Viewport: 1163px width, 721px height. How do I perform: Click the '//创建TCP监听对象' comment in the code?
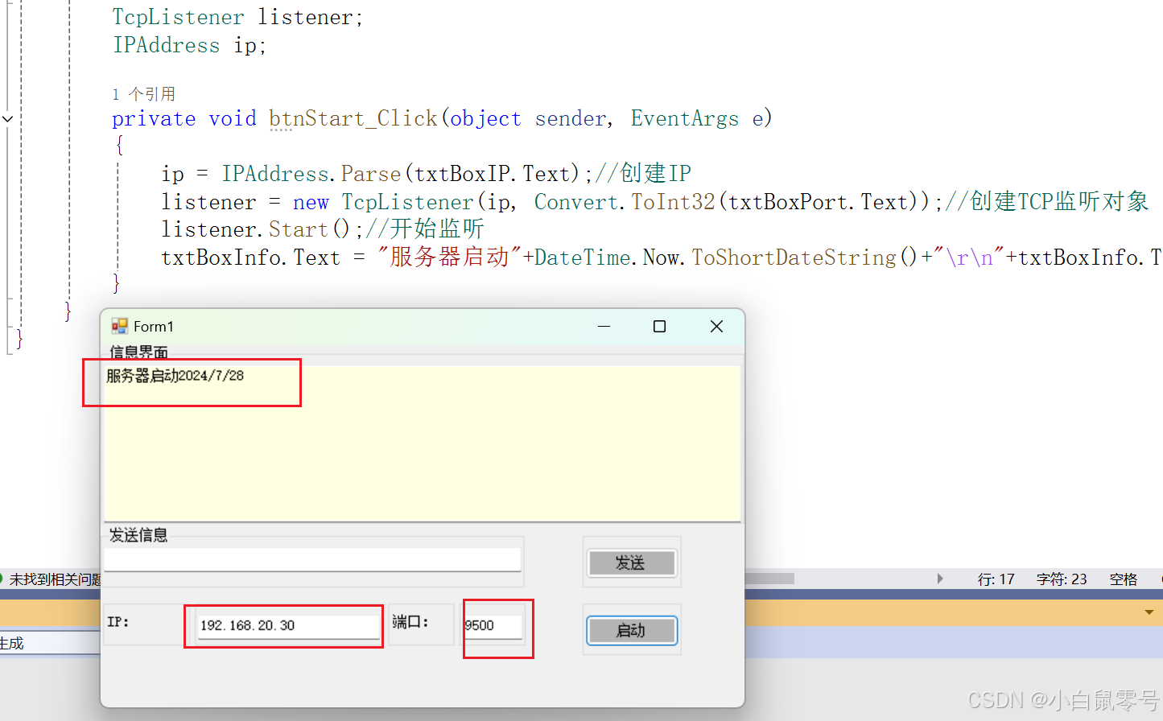tap(1046, 201)
